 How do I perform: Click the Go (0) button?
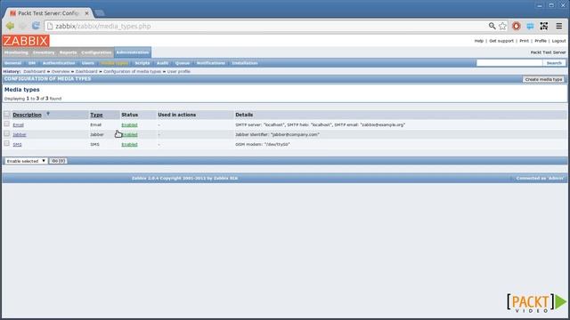coord(58,161)
